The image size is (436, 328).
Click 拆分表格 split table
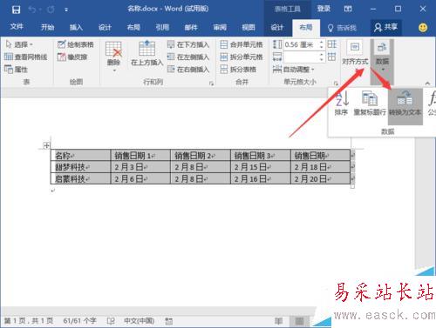tap(238, 70)
